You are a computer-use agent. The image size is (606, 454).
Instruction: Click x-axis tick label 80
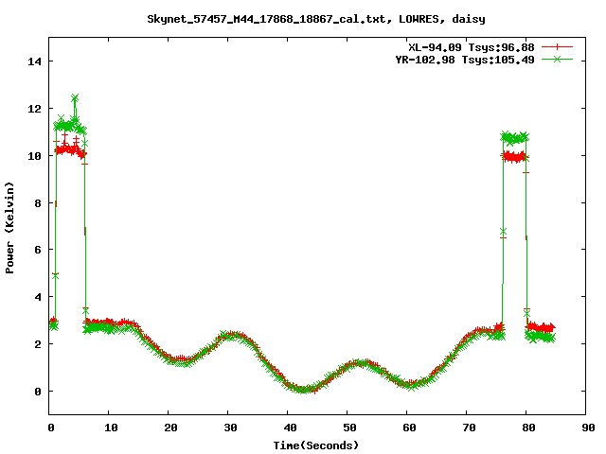pyautogui.click(x=528, y=428)
